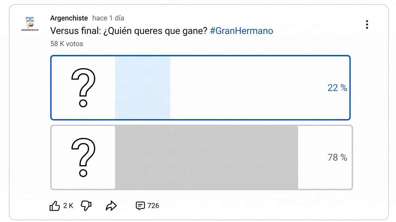Click the thumbs down dislike icon
The image size is (396, 222).
(86, 206)
